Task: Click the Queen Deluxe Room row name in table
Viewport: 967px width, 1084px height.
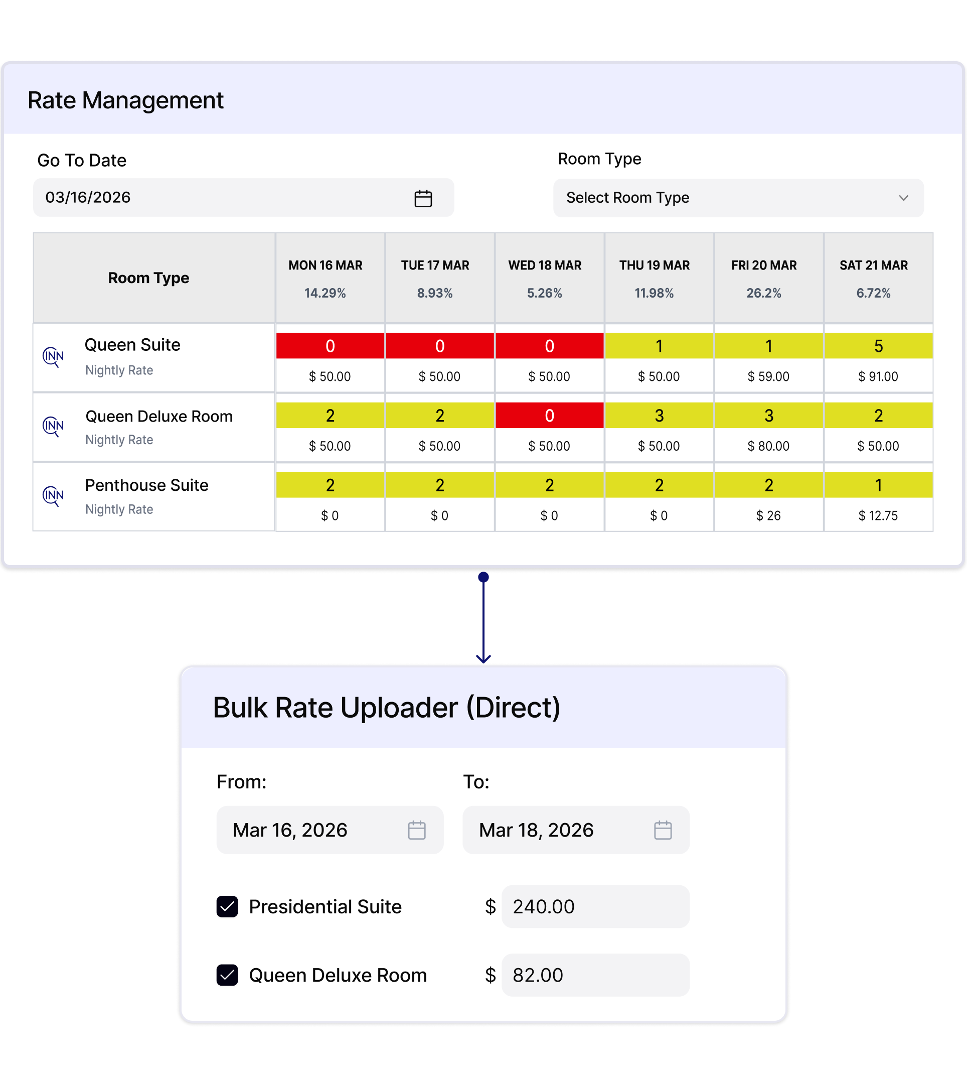Action: 159,416
